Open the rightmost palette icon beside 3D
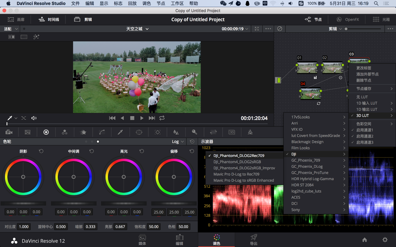Viewport: 396px width, 247px height. pyautogui.click(x=250, y=132)
